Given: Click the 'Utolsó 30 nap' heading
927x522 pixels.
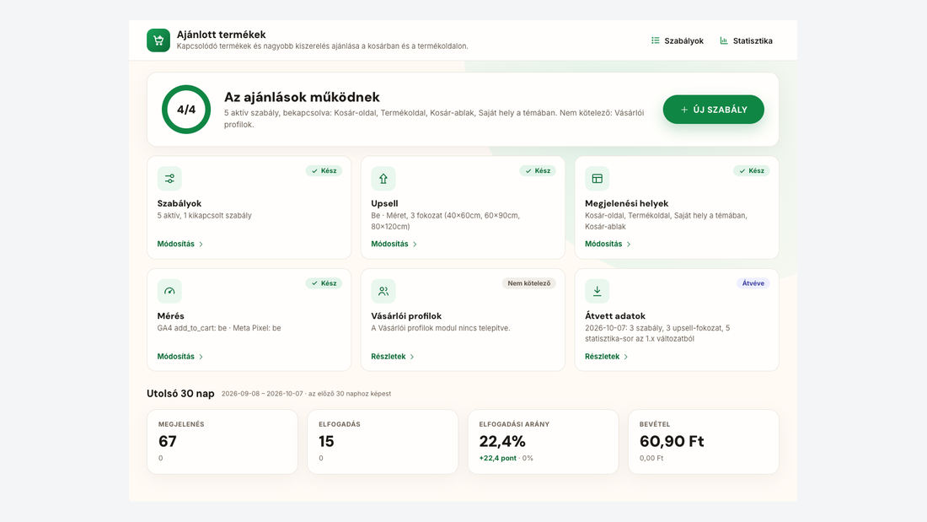Looking at the screenshot, I should click(180, 394).
